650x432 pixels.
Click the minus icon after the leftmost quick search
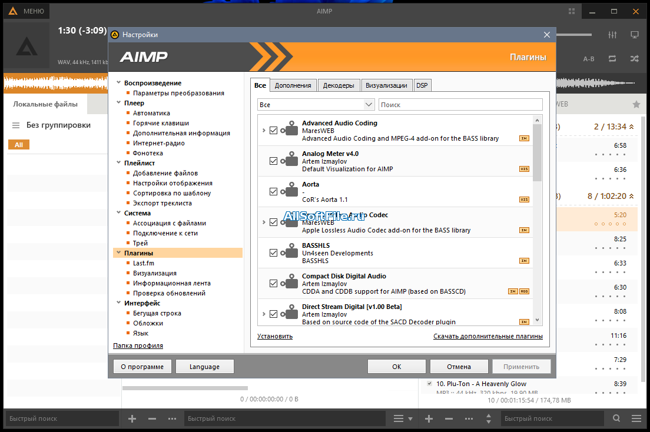click(152, 418)
